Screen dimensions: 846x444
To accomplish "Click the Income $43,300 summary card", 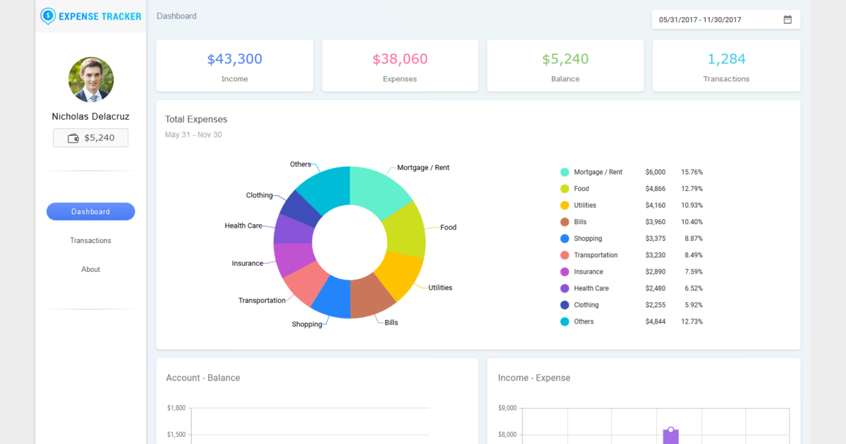I will point(235,66).
